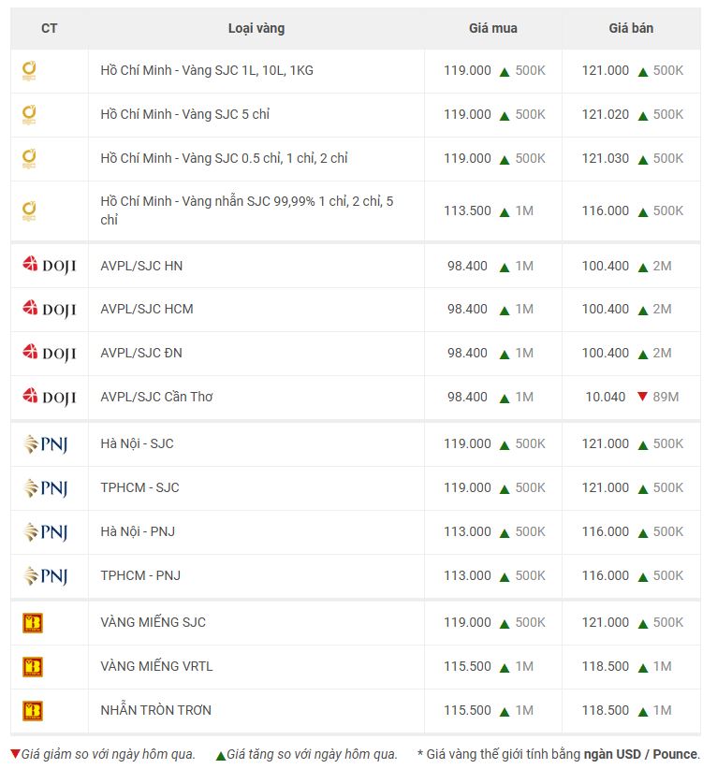The image size is (717, 769).
Task: Click the Giá bán column header
Action: coord(631,28)
